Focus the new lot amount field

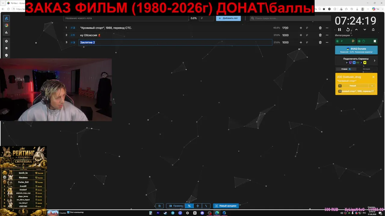tap(206, 18)
